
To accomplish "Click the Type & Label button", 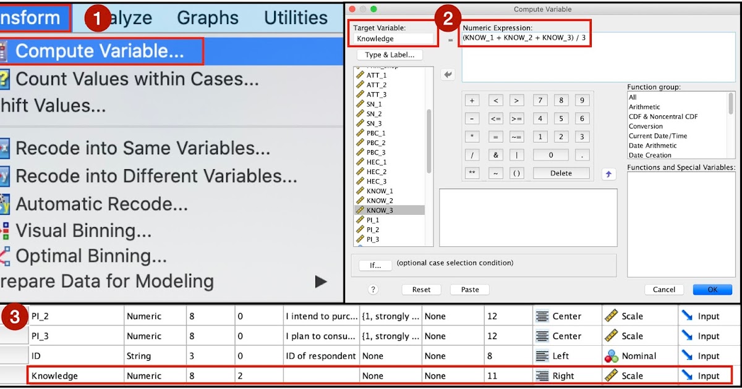I will click(x=390, y=54).
